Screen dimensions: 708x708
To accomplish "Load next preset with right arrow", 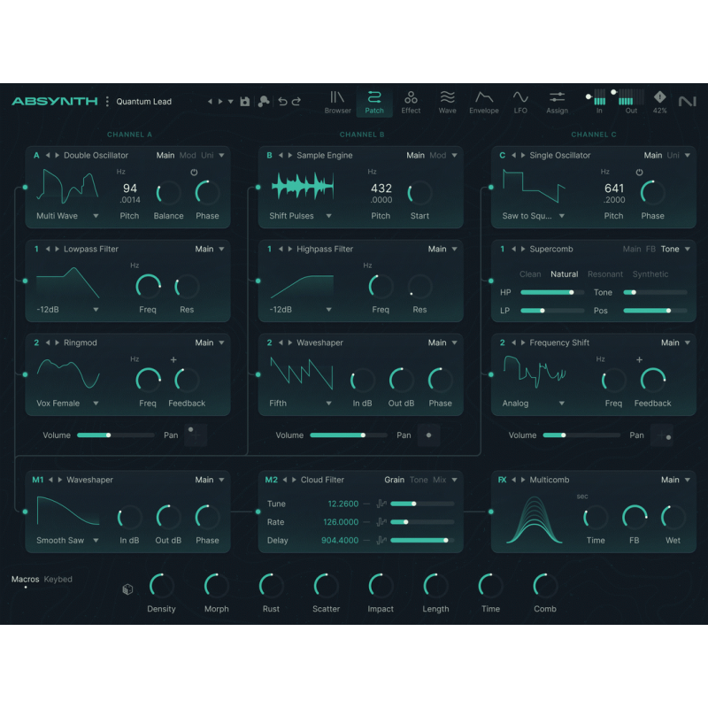I will 220,102.
